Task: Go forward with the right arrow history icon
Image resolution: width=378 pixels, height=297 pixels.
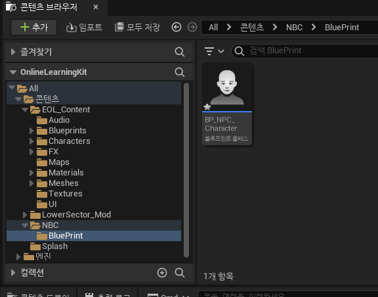Action: [x=192, y=27]
